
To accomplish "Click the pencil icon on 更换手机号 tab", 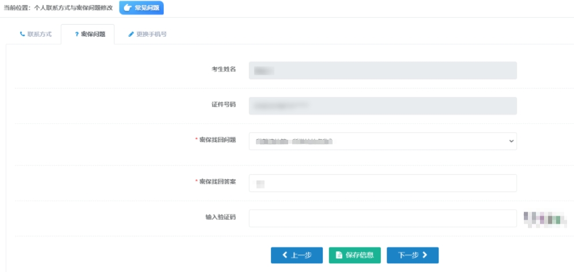I will tap(131, 35).
